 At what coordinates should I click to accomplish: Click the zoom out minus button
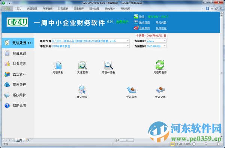(194, 144)
